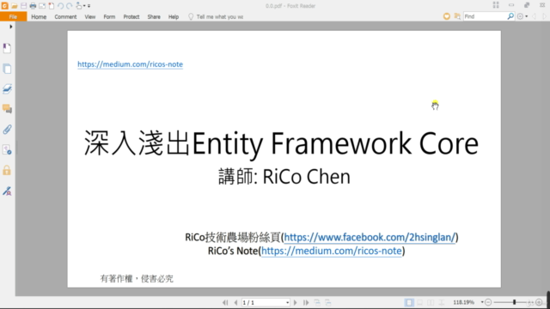Click the page number field 1 / 1
550x309 pixels.
pos(263,302)
